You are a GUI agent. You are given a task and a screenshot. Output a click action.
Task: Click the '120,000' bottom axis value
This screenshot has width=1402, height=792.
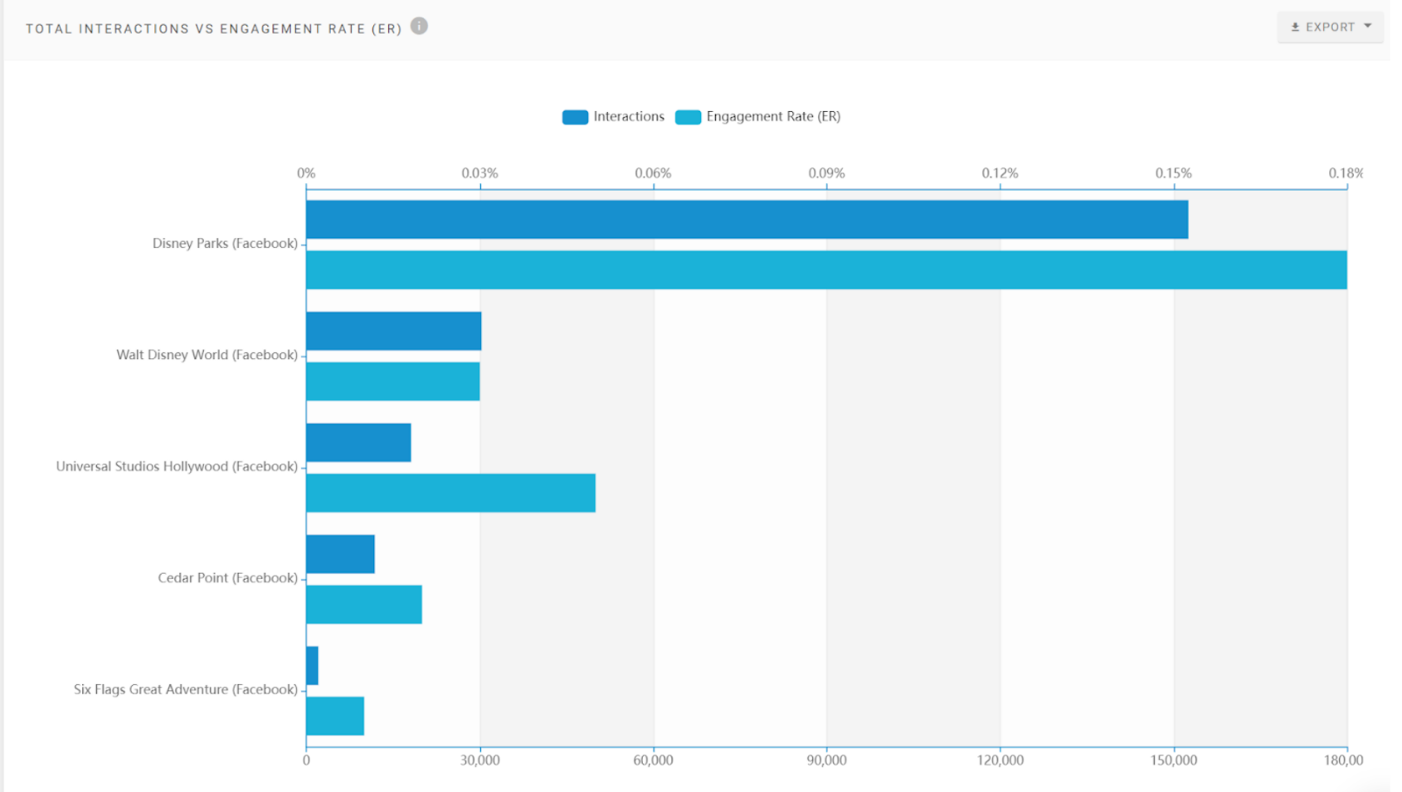1000,760
